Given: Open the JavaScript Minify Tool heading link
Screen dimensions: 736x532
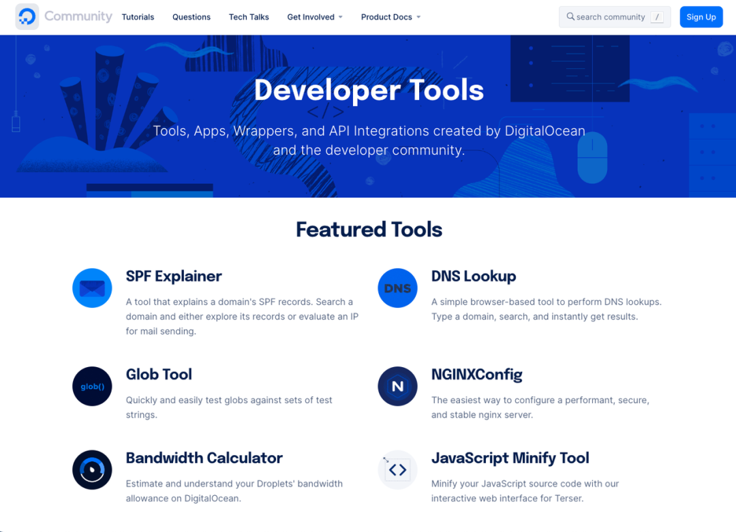Looking at the screenshot, I should click(x=510, y=458).
